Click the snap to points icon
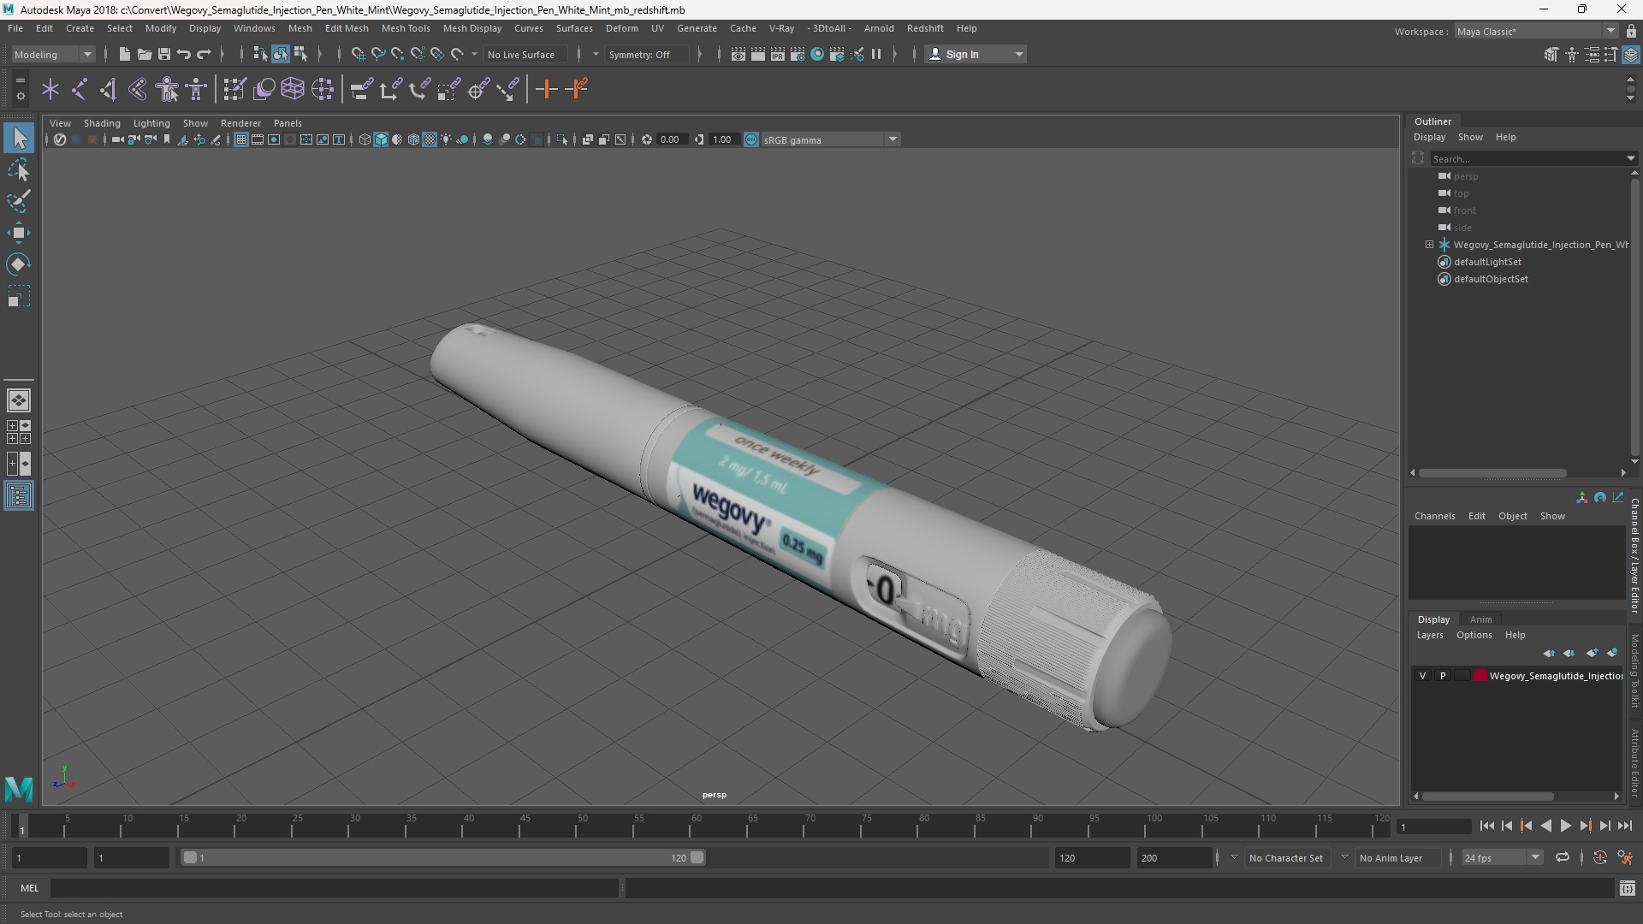This screenshot has width=1643, height=924. pos(398,54)
